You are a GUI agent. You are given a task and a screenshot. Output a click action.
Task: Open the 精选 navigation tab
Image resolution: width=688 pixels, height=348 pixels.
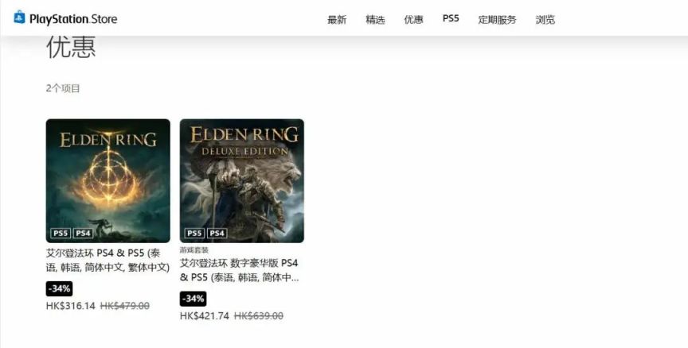(375, 20)
